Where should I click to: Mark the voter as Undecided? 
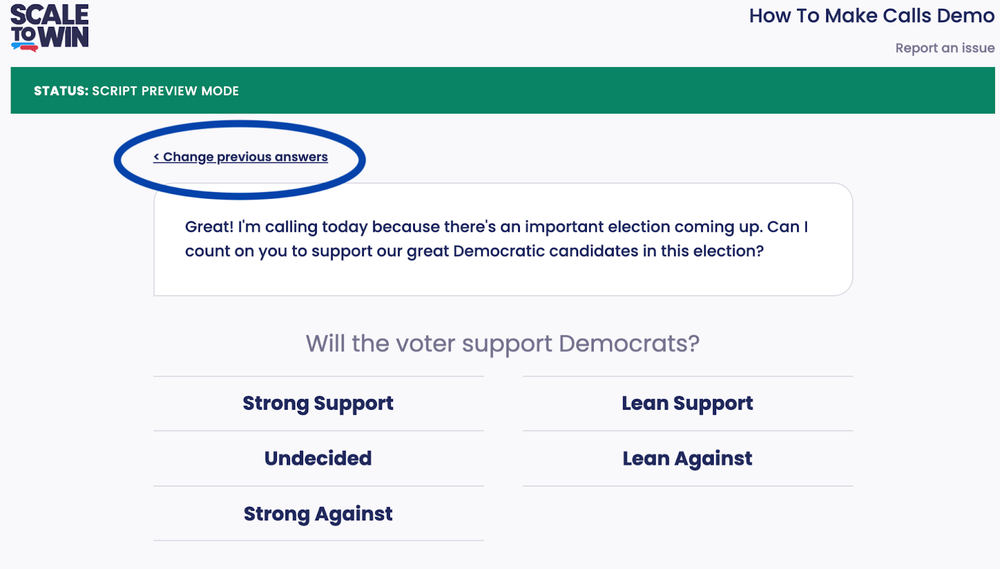point(318,458)
